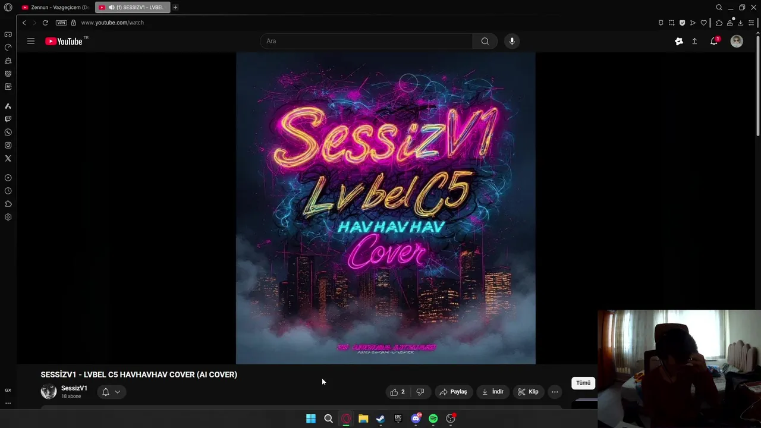The width and height of the screenshot is (761, 428).
Task: Open SessizV1 channel avatar
Action: pos(49,391)
